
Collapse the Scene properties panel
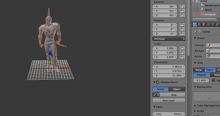tap(195, 38)
